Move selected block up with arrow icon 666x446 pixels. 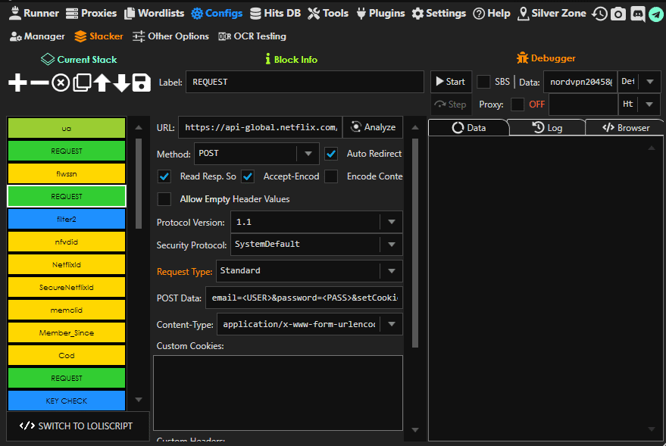point(102,83)
